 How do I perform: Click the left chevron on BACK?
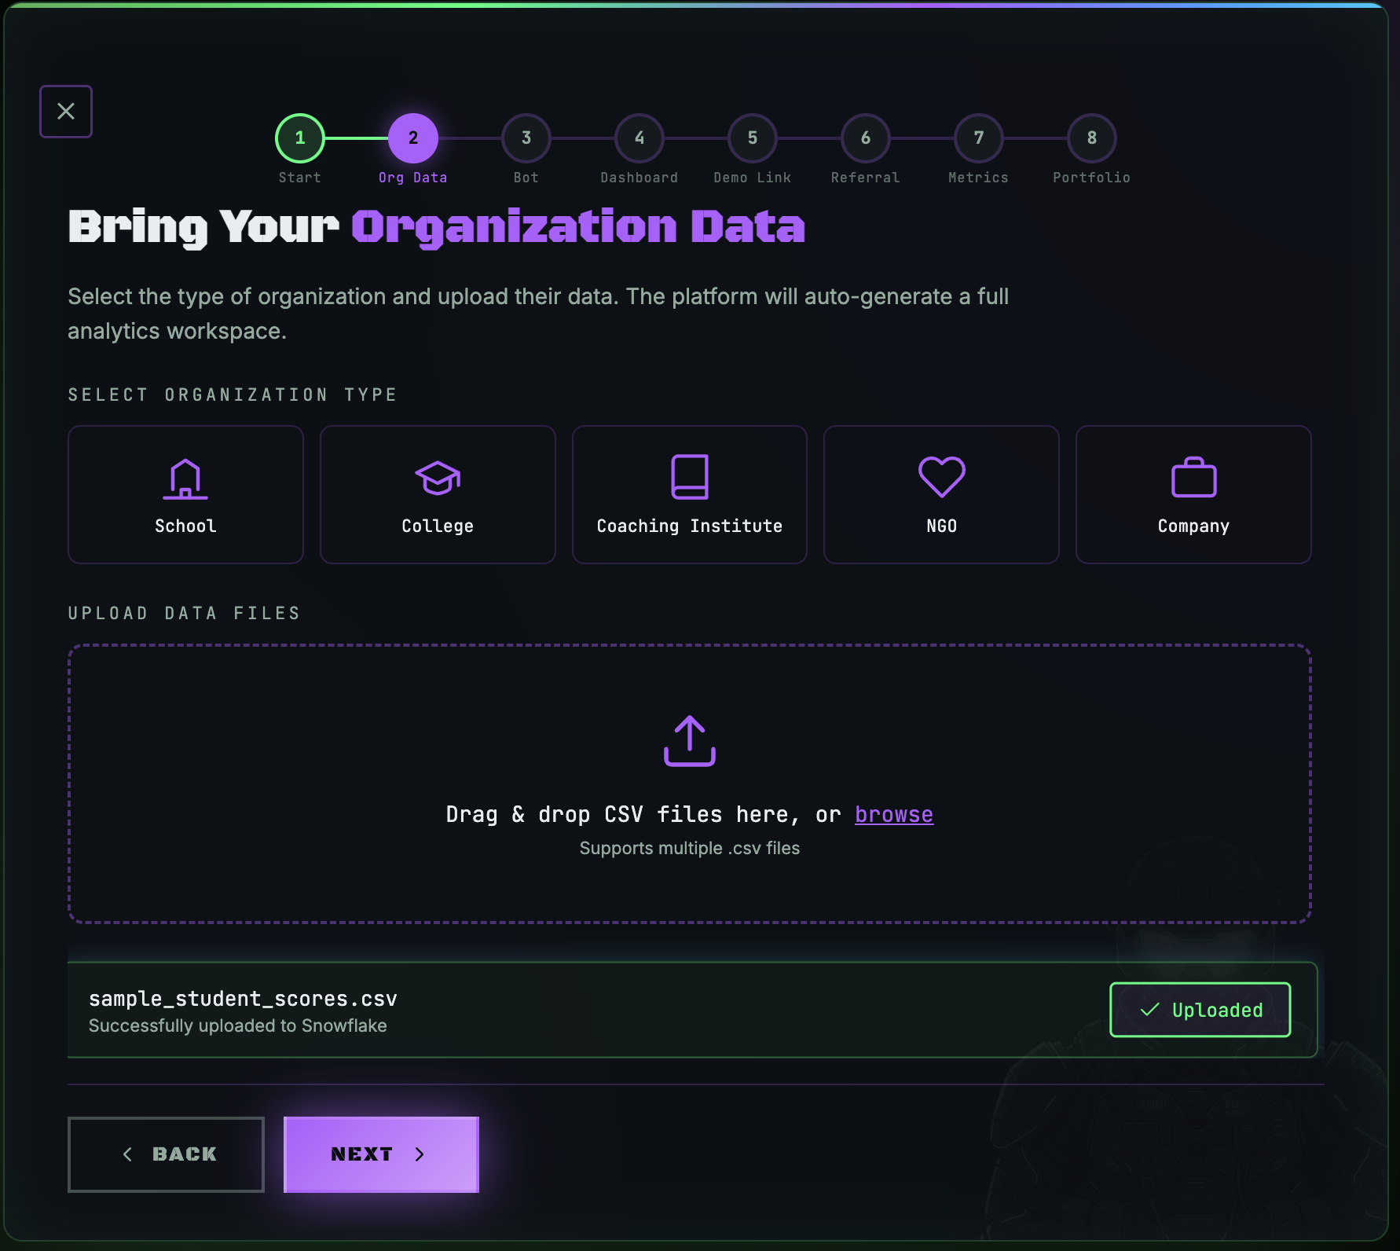(x=127, y=1154)
